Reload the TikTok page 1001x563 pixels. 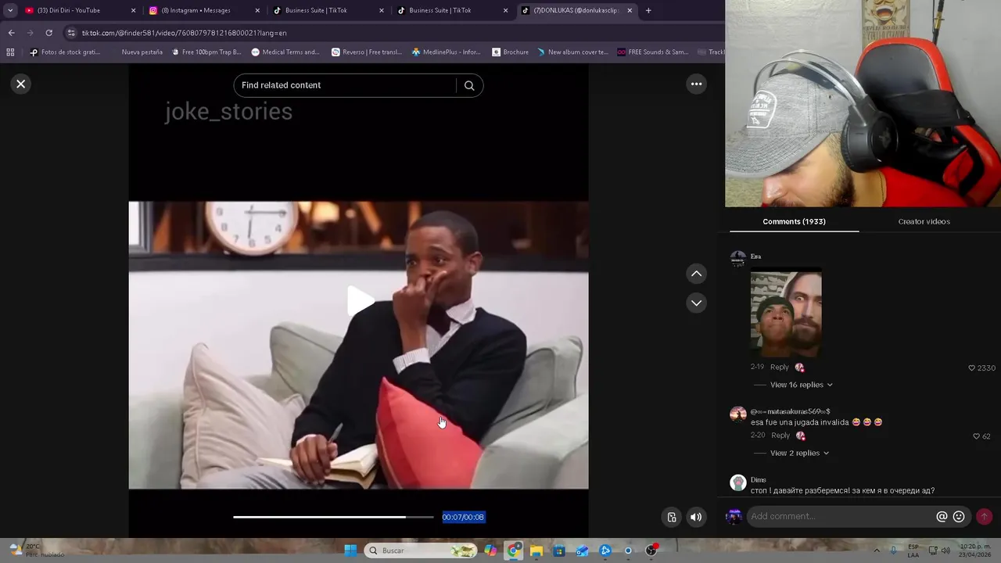[x=48, y=33]
